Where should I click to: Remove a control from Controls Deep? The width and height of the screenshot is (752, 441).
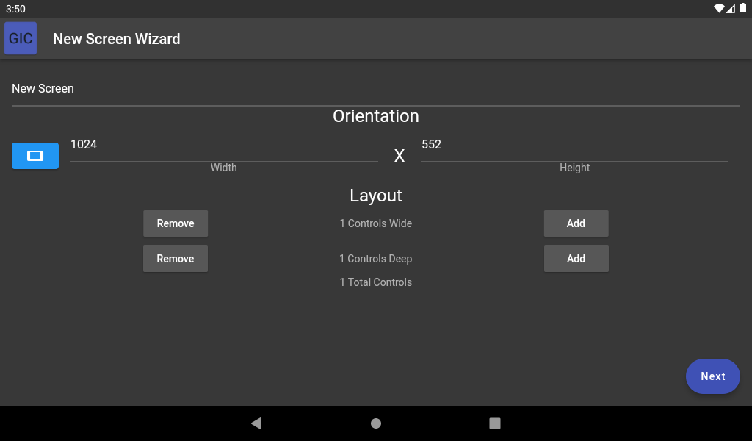coord(176,258)
